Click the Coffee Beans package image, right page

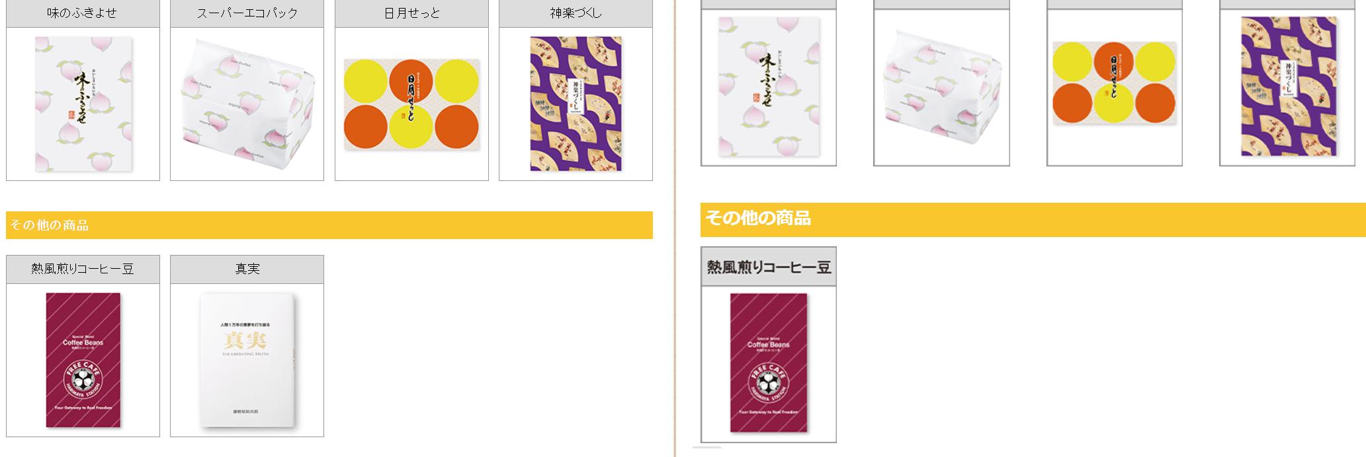(x=769, y=363)
